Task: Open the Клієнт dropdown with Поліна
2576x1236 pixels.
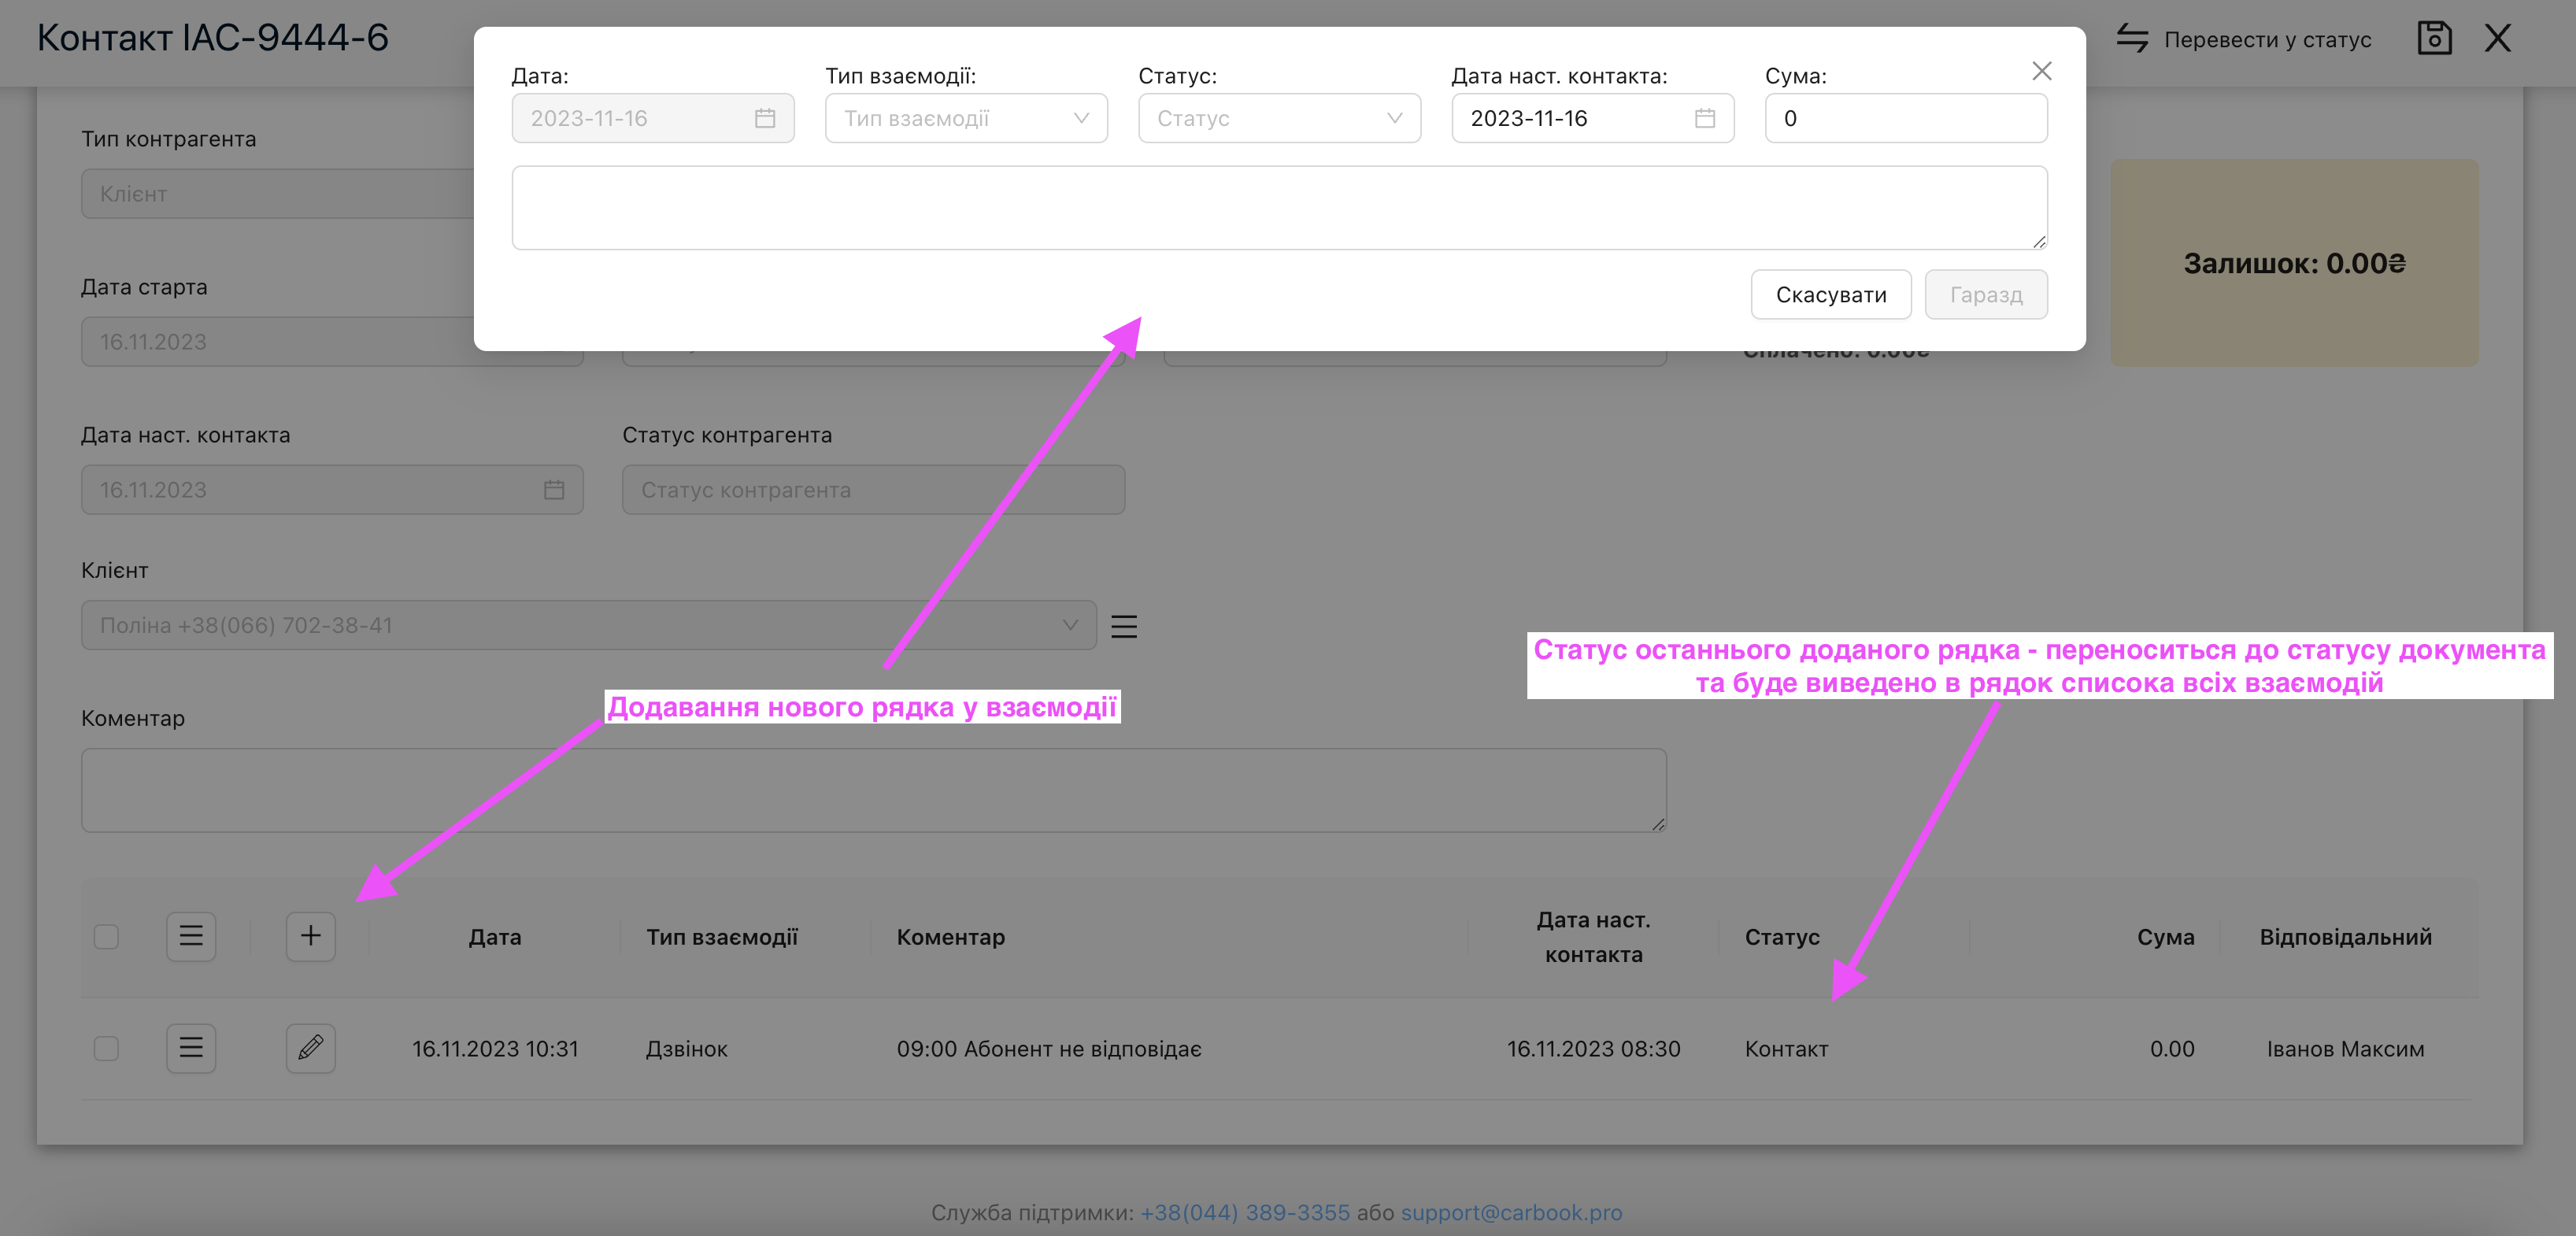Action: click(x=588, y=626)
